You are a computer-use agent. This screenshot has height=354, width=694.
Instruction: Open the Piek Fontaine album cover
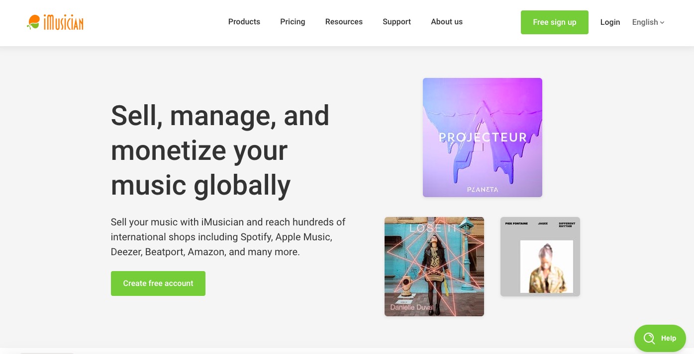[x=540, y=257]
